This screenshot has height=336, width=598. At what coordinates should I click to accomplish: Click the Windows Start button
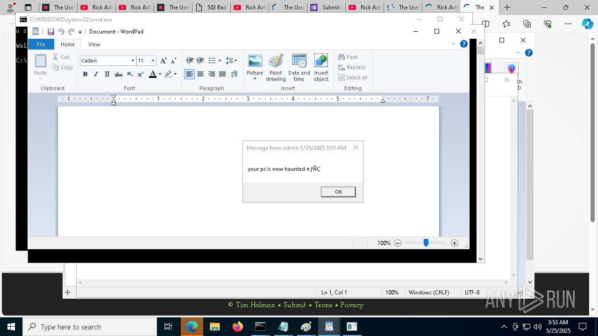(x=11, y=327)
